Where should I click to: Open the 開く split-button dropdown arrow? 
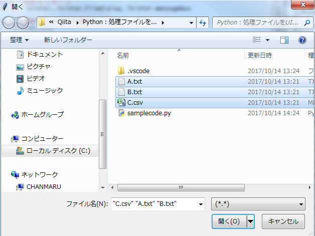tap(250, 221)
